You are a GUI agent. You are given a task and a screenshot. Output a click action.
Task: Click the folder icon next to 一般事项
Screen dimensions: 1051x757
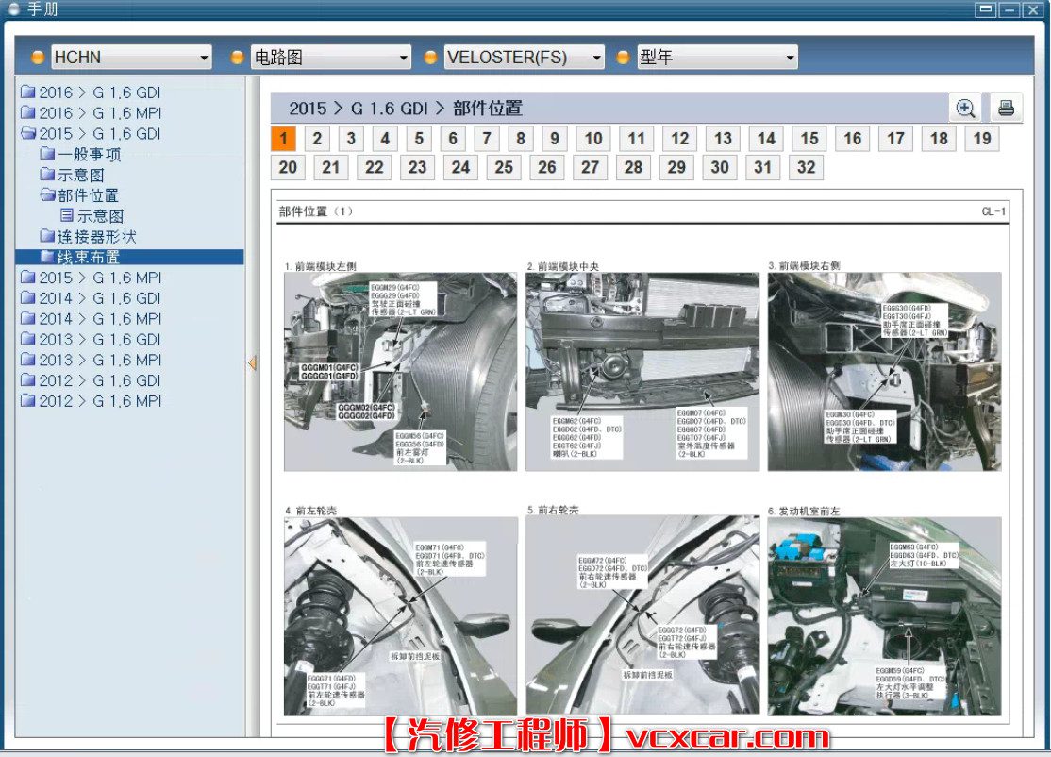tap(47, 154)
